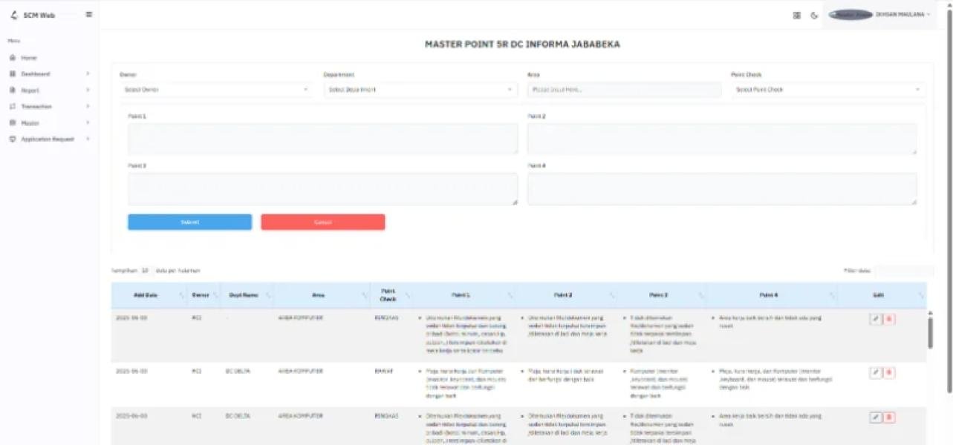This screenshot has height=445, width=953.
Task: Click the pencil edit icon in first row
Action: click(x=876, y=319)
